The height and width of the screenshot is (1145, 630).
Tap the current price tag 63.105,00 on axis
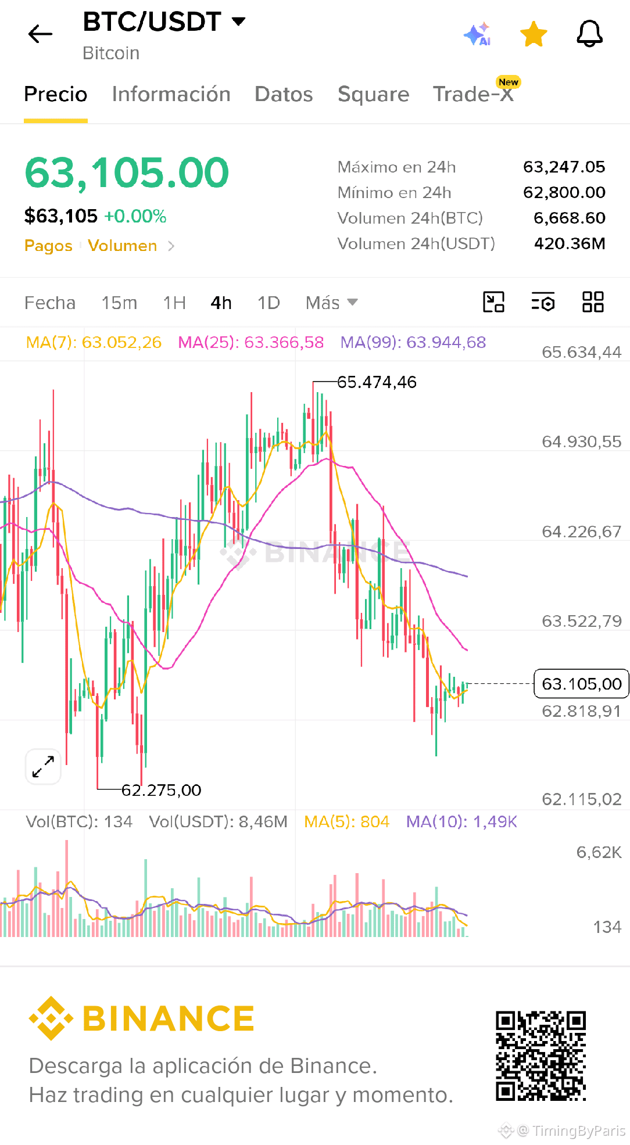click(581, 684)
